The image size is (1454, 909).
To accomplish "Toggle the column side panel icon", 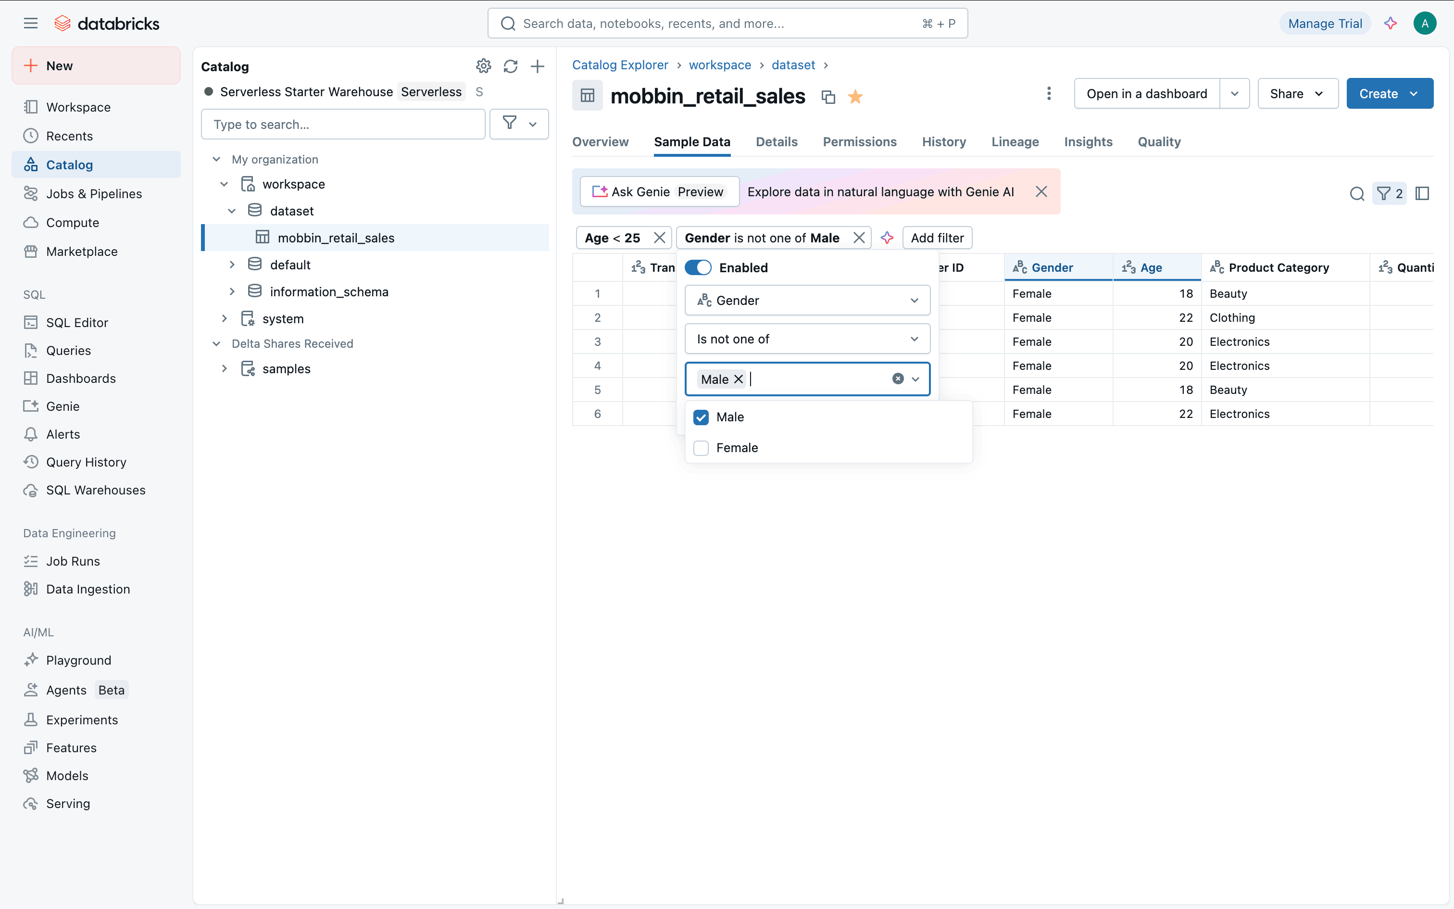I will pos(1422,193).
